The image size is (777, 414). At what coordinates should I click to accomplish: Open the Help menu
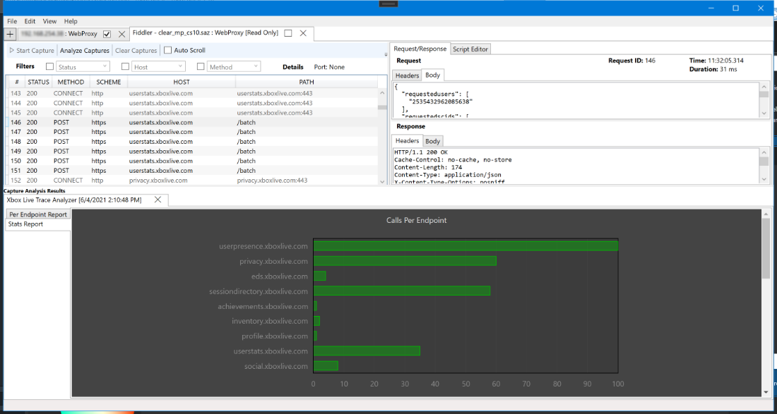click(71, 21)
